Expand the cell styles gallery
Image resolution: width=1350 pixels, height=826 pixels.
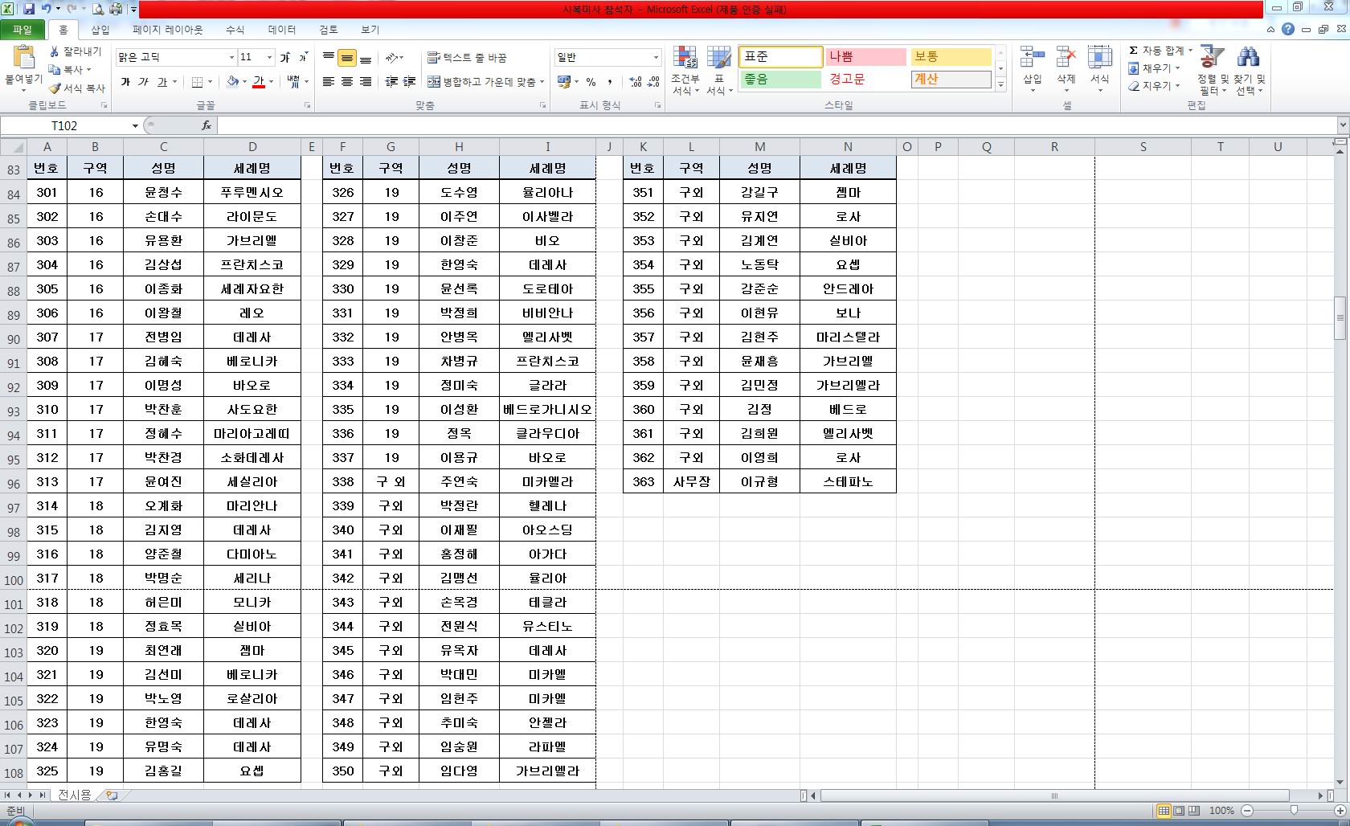pyautogui.click(x=1001, y=84)
